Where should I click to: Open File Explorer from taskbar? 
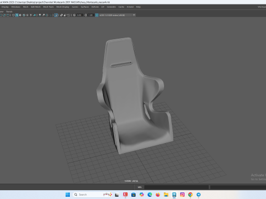coord(166,195)
